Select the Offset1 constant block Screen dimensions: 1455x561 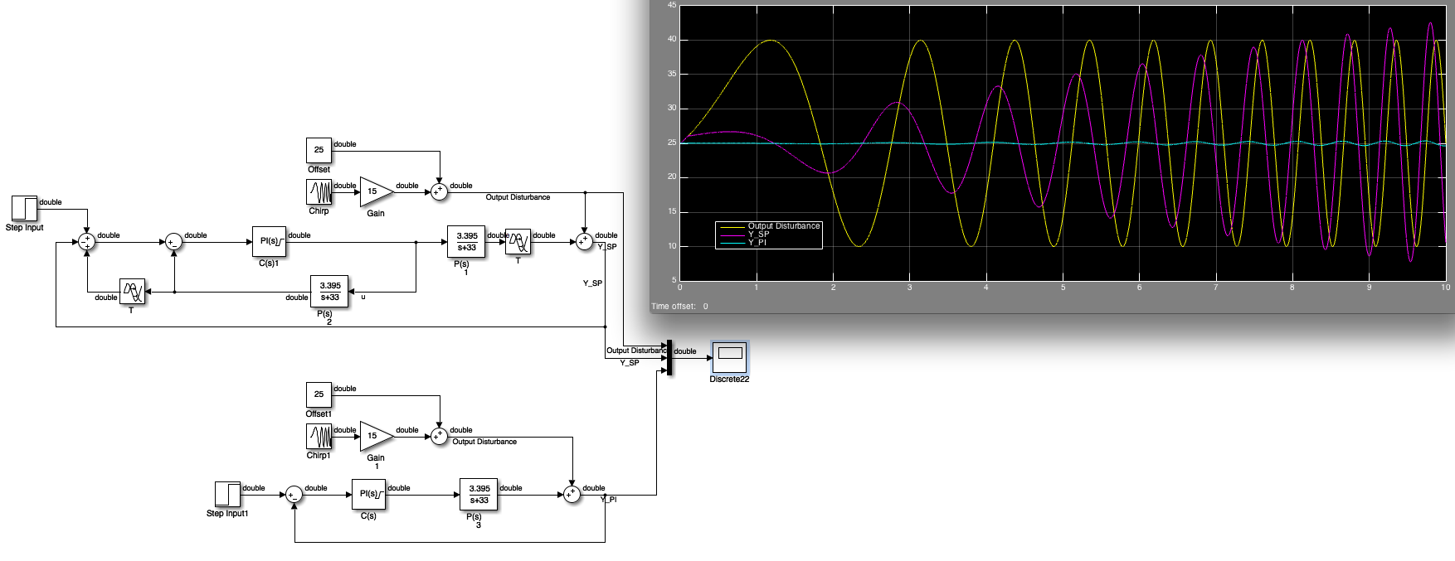coord(319,395)
